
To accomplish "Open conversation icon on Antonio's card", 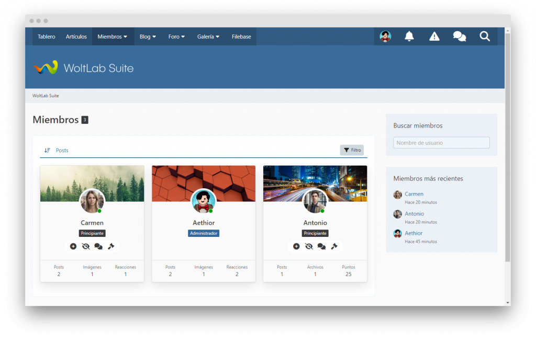I will tap(321, 246).
